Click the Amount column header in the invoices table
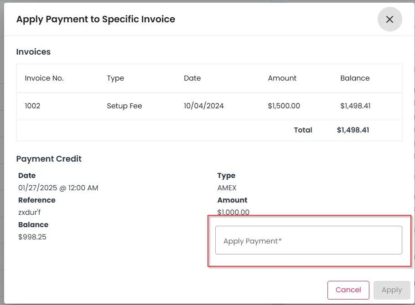Viewport: 415px width, 305px height. [x=282, y=78]
